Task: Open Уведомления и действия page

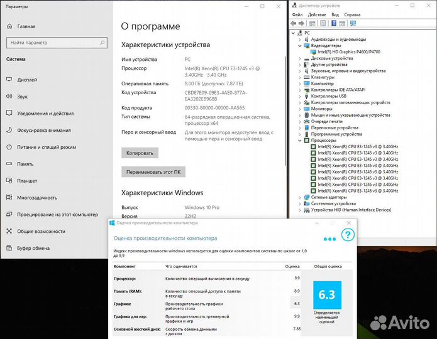Action: tap(45, 113)
